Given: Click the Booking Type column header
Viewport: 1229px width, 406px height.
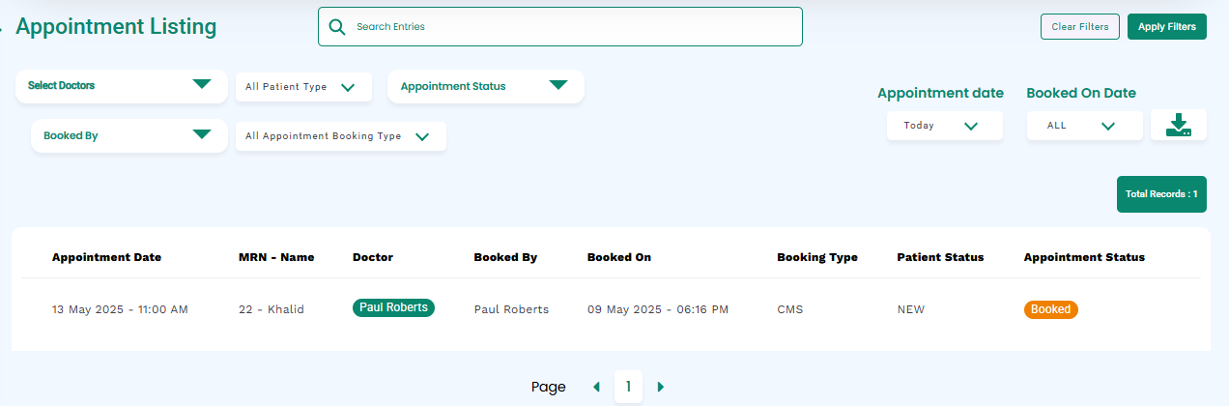Looking at the screenshot, I should click(x=817, y=257).
